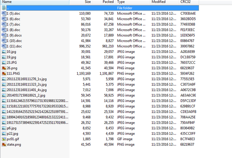
Task: Click the size value 1,193,169
Action: tap(84, 74)
